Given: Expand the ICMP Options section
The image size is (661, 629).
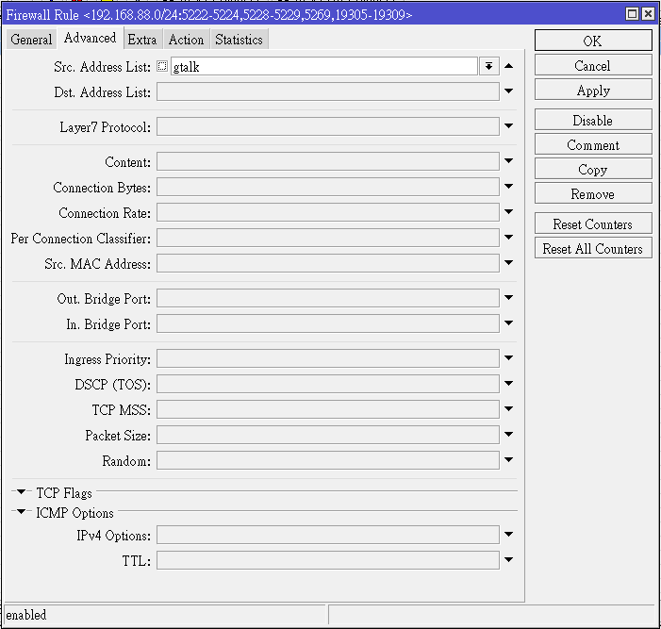Looking at the screenshot, I should coord(21,511).
